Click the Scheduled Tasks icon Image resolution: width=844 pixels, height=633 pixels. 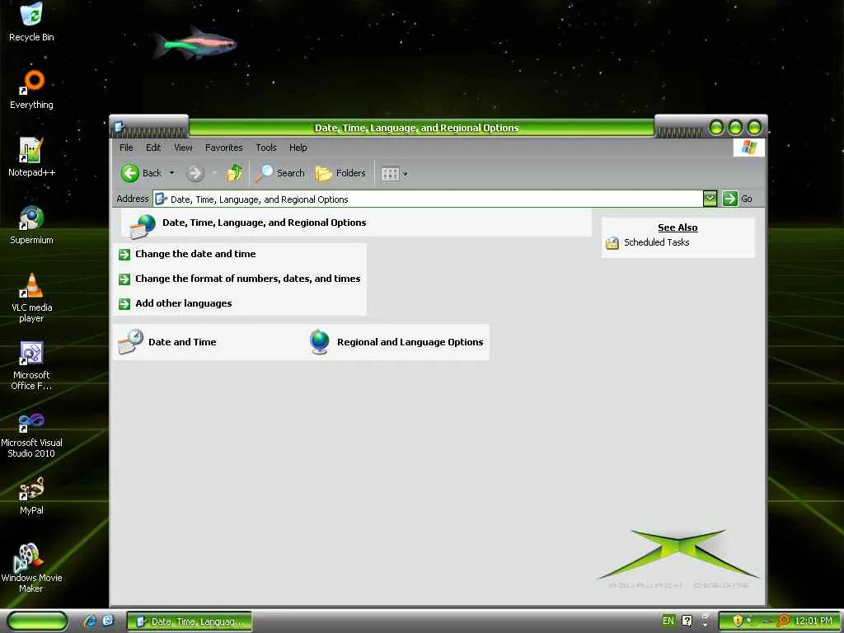612,243
